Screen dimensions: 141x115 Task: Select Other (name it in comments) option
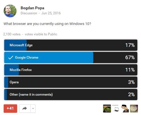[71, 95]
